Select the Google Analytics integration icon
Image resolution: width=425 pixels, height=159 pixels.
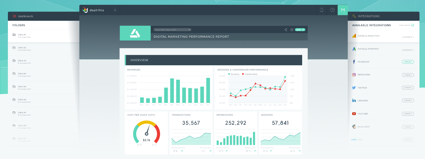(354, 36)
